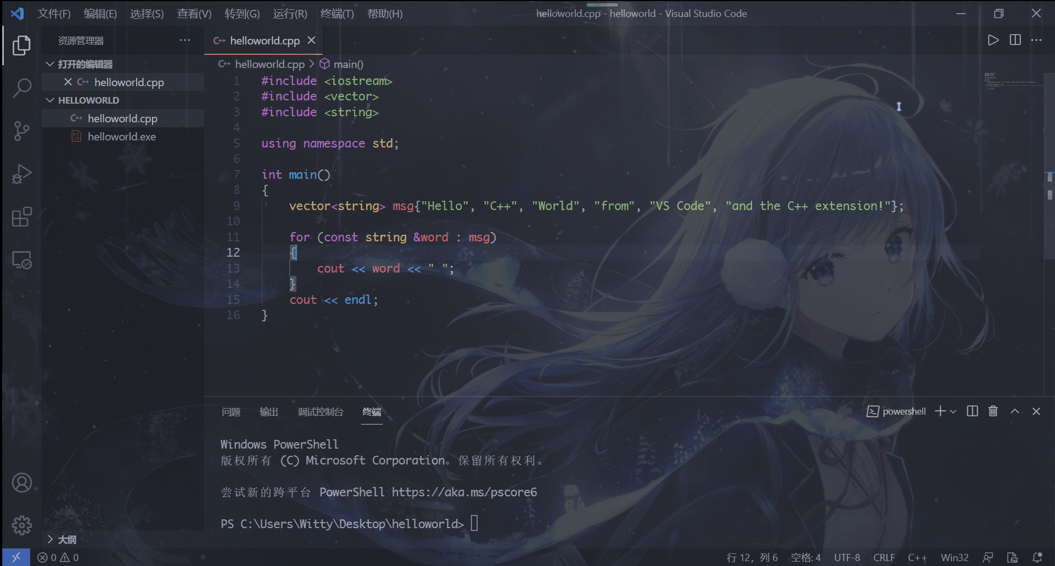Click main() breadcrumb item
Image resolution: width=1055 pixels, height=566 pixels.
pos(348,64)
